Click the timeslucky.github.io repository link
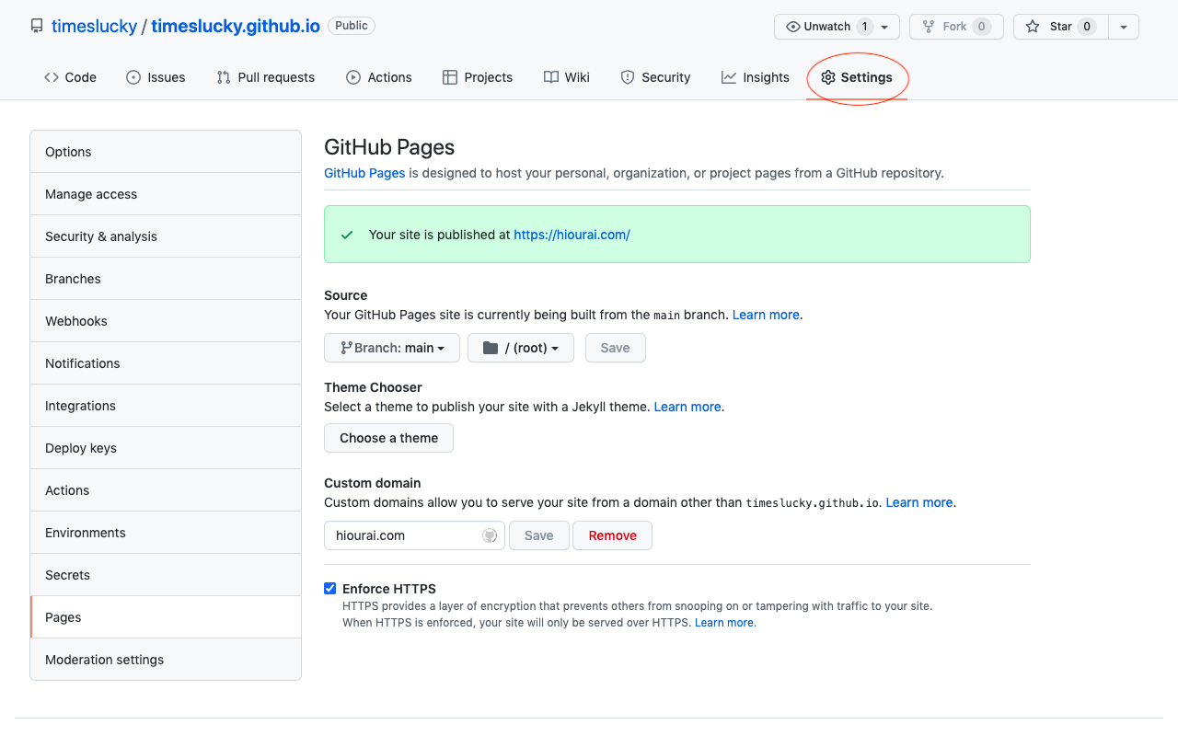The height and width of the screenshot is (736, 1178). (x=236, y=26)
